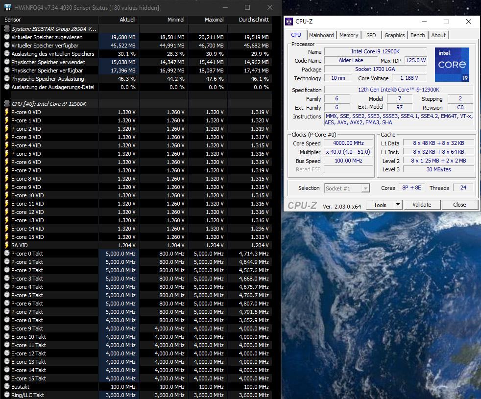Sort by the Durchschnitt column header
Viewport: 481px width, 399px height.
[250, 20]
